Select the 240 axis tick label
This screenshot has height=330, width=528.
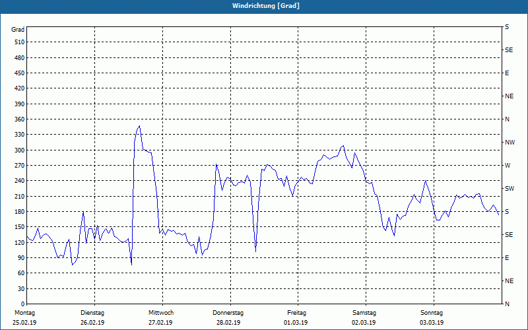[19, 181]
